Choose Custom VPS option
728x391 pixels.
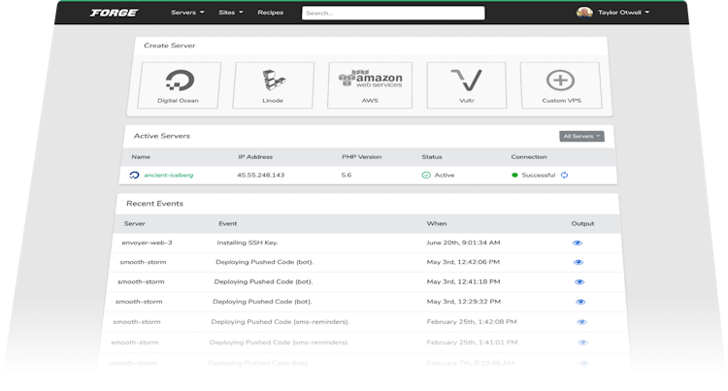[561, 85]
